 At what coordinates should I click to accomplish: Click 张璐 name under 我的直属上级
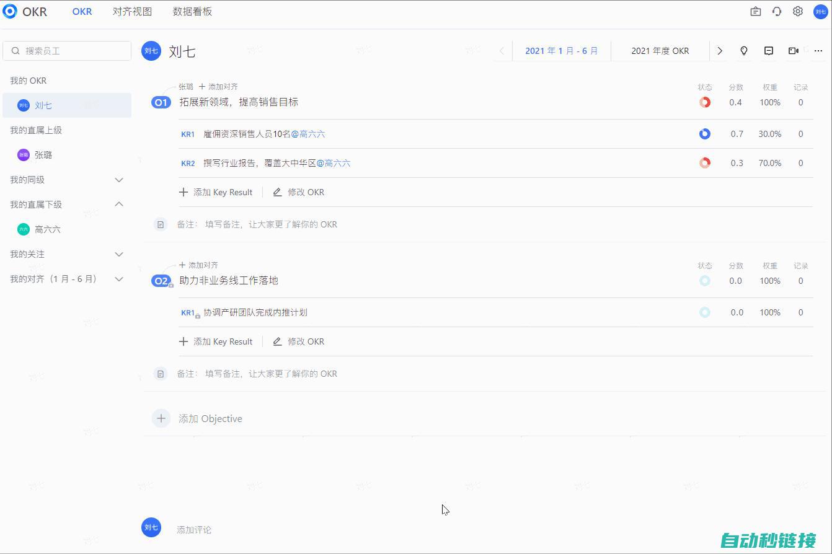coord(43,155)
